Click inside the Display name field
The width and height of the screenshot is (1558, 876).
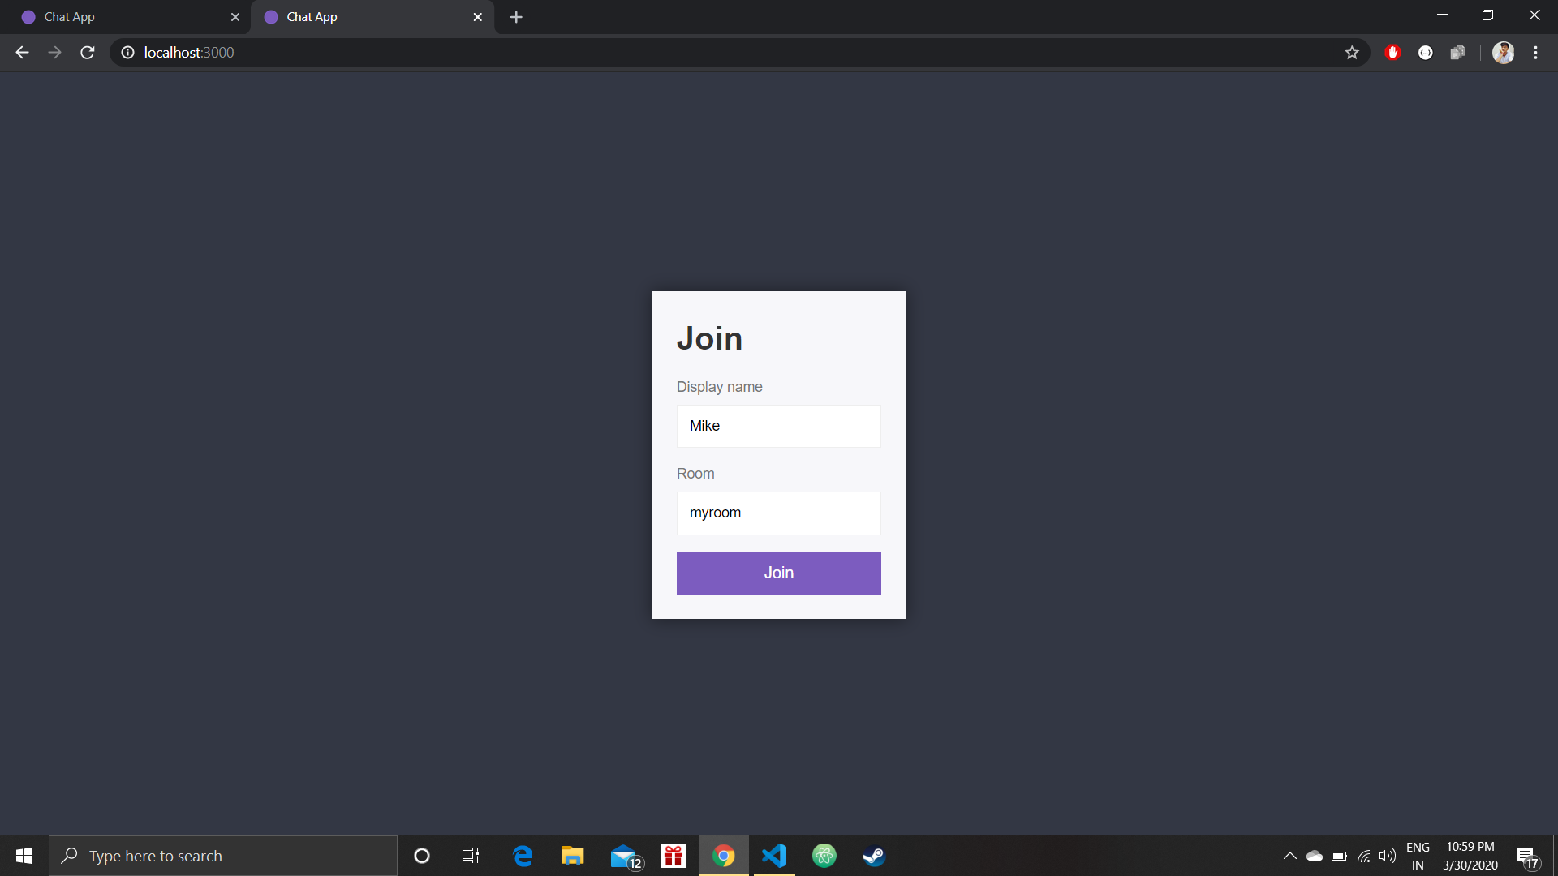(778, 426)
